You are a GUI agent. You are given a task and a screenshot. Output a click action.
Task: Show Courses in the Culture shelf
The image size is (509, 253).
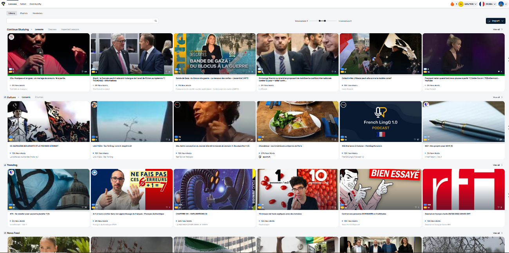coord(39,97)
